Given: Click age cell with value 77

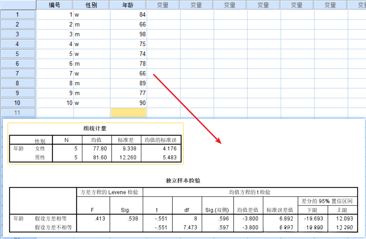Looking at the screenshot, I should [128, 93].
